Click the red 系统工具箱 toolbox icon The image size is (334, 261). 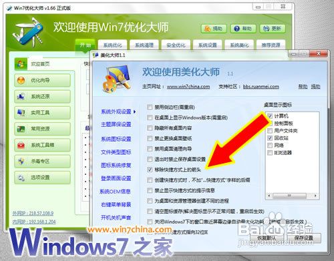tap(21, 145)
